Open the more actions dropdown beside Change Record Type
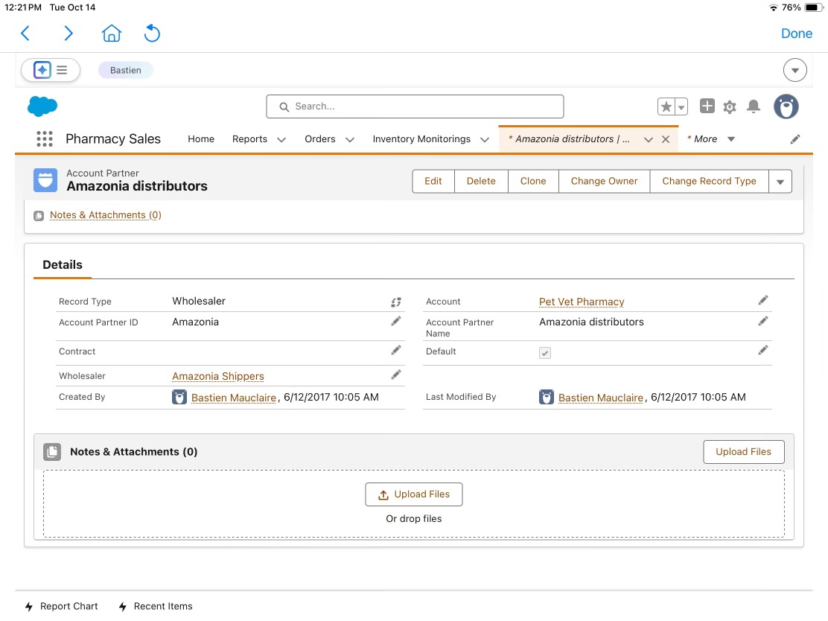 pyautogui.click(x=780, y=181)
